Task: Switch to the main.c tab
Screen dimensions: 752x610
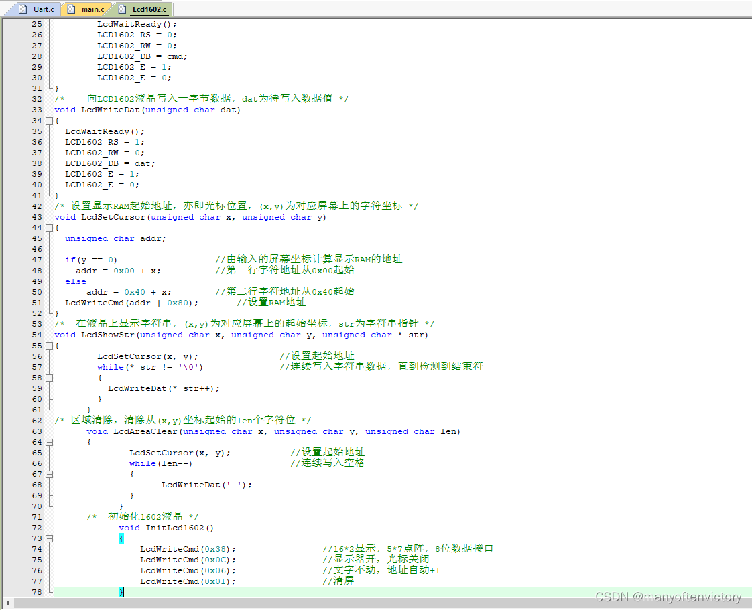Action: (x=86, y=9)
